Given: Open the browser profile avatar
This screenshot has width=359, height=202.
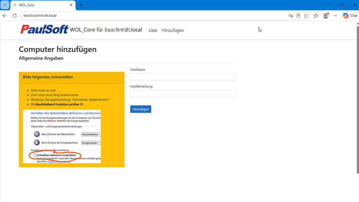Looking at the screenshot, I should 326,15.
